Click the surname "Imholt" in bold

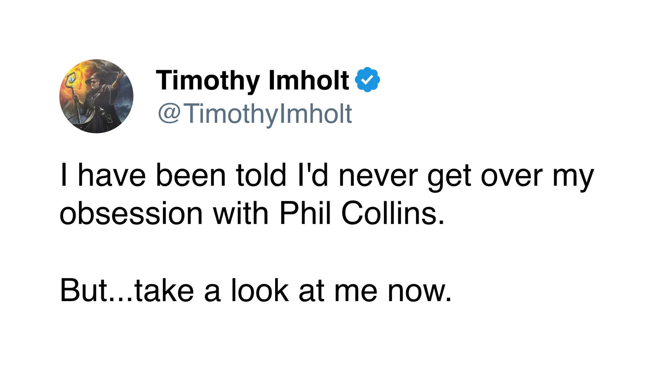(x=309, y=80)
